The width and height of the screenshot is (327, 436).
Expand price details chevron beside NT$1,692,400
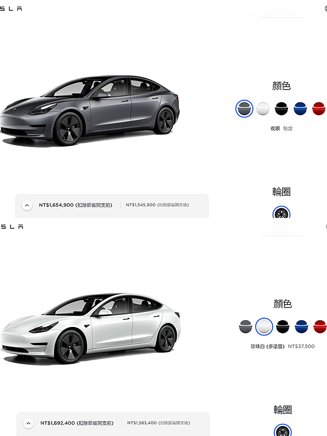click(28, 423)
